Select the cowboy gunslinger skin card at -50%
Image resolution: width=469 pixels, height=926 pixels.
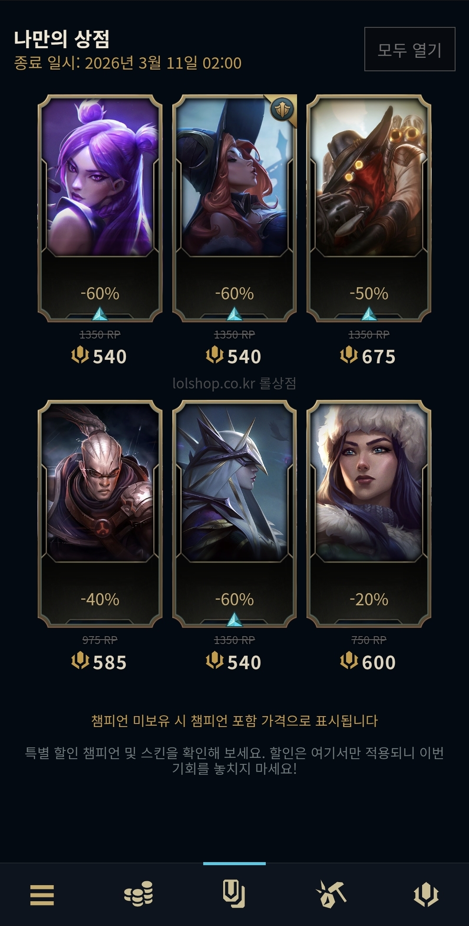click(x=369, y=208)
